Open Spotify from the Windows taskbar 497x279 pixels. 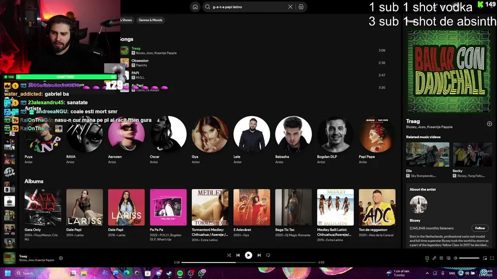click(x=180, y=273)
